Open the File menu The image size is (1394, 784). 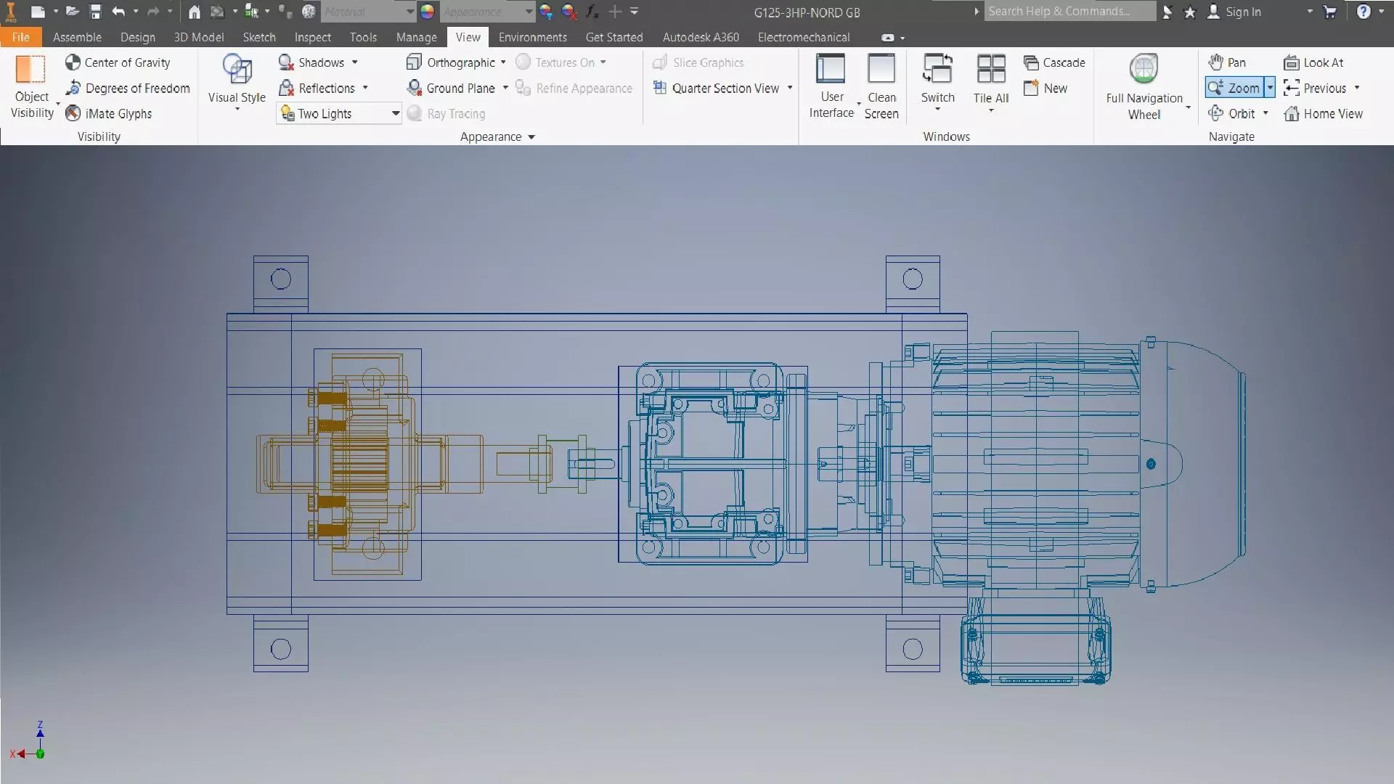(x=20, y=37)
